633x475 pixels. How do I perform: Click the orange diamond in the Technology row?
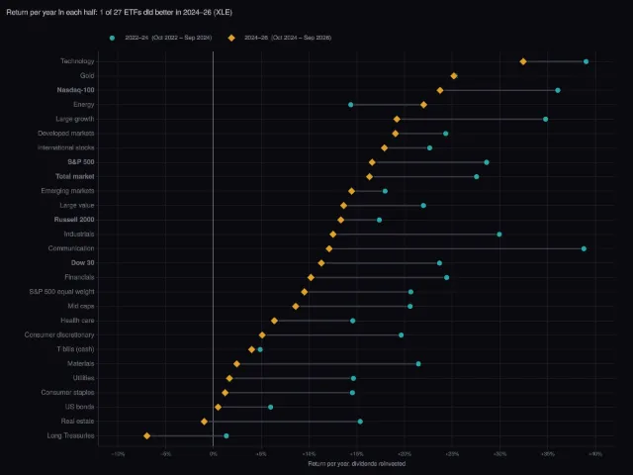tap(523, 61)
